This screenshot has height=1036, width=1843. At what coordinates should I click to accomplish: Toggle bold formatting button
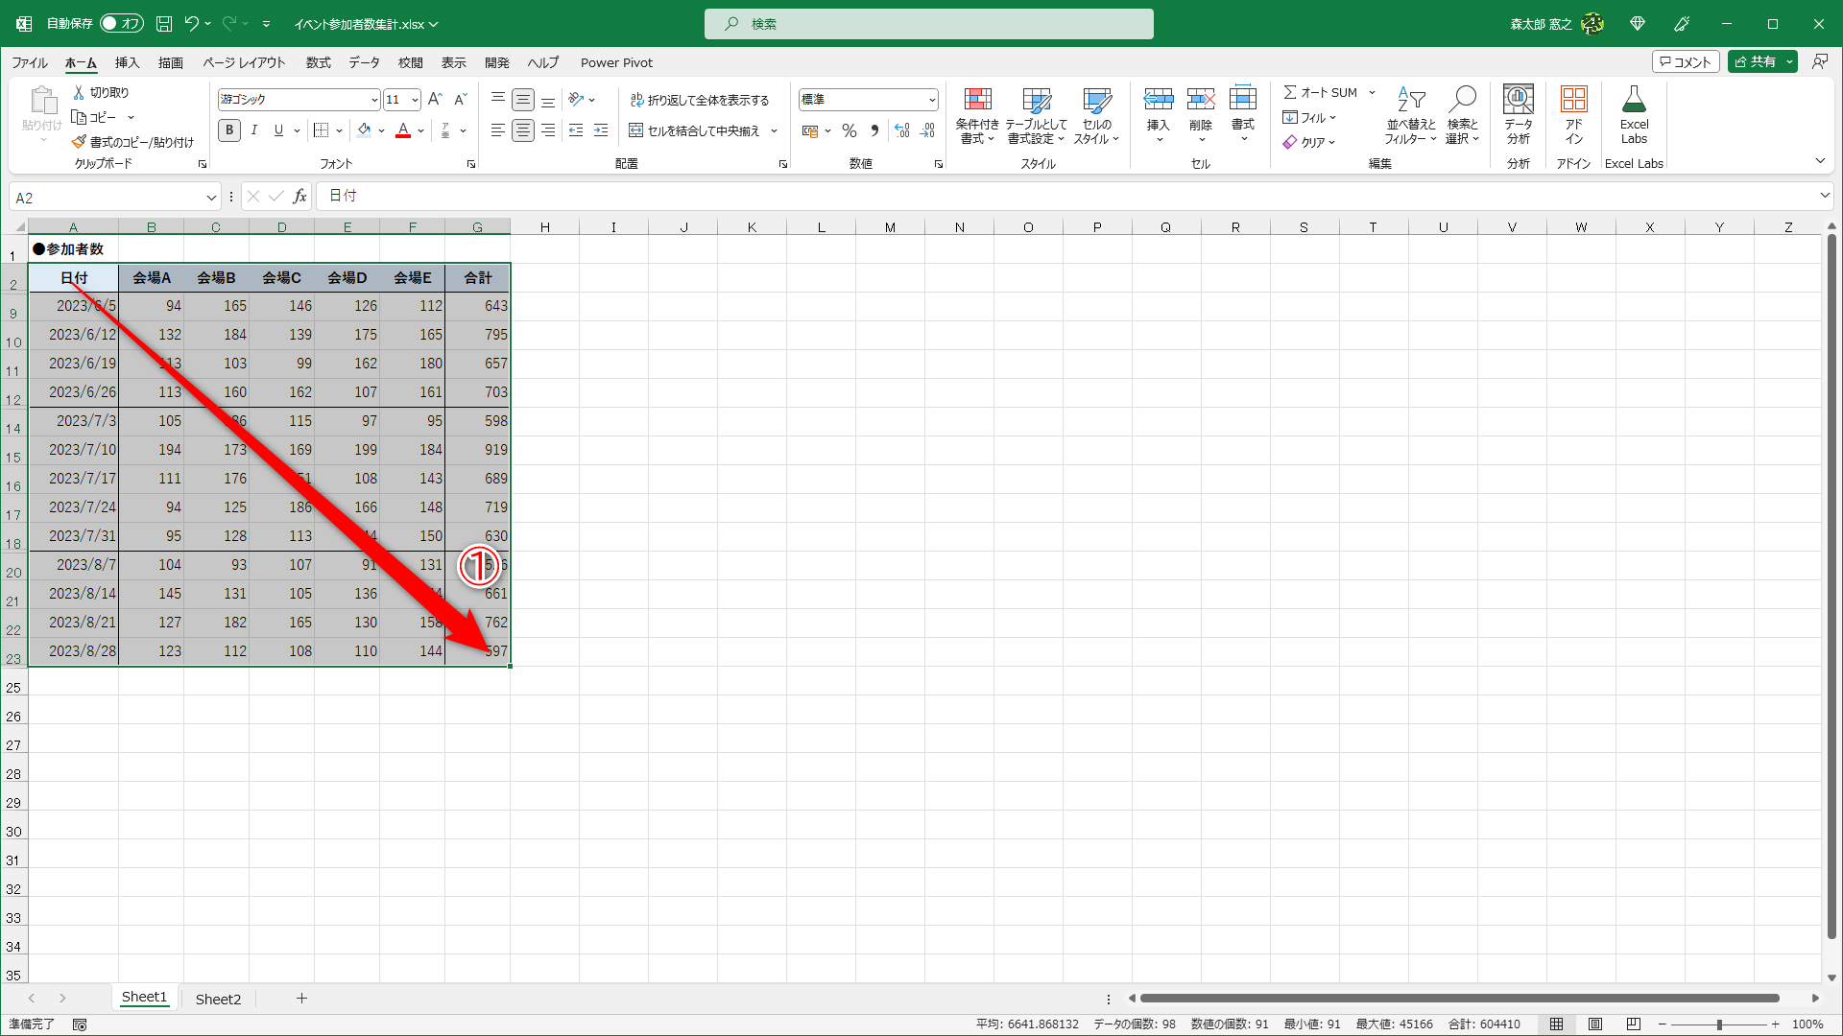(228, 130)
